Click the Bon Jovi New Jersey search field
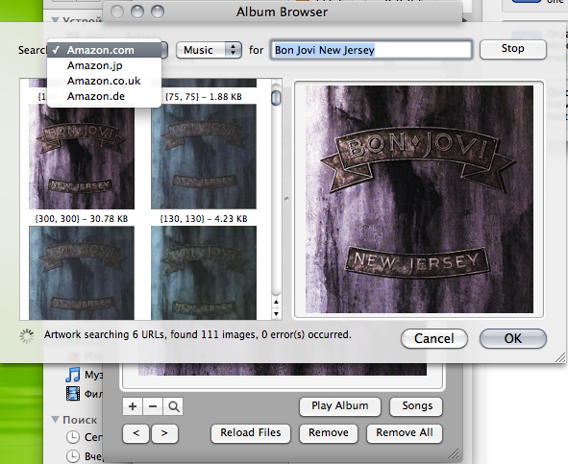Image resolution: width=568 pixels, height=464 pixels. click(x=371, y=50)
